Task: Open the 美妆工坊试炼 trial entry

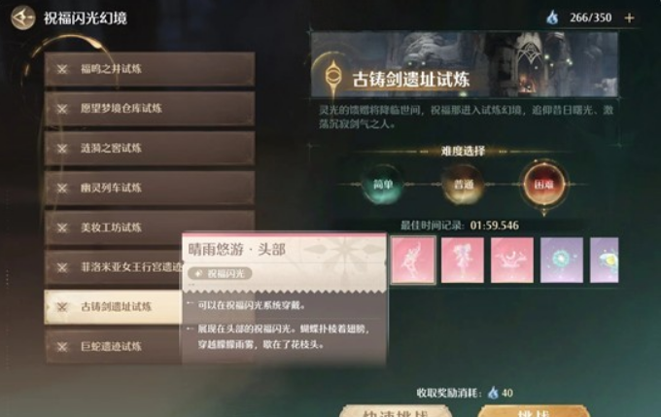Action: tap(150, 227)
